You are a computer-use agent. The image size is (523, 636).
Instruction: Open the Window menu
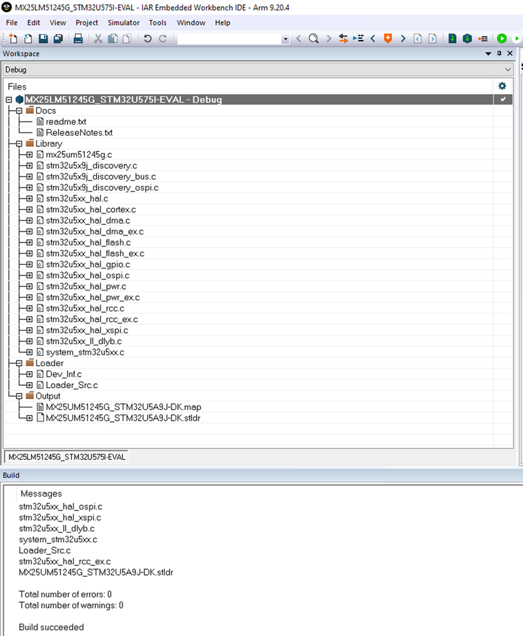pyautogui.click(x=191, y=23)
